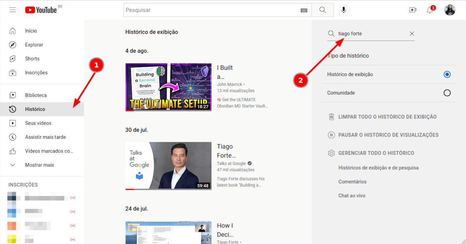Open the account avatar menu
This screenshot has height=244, width=466.
click(450, 10)
